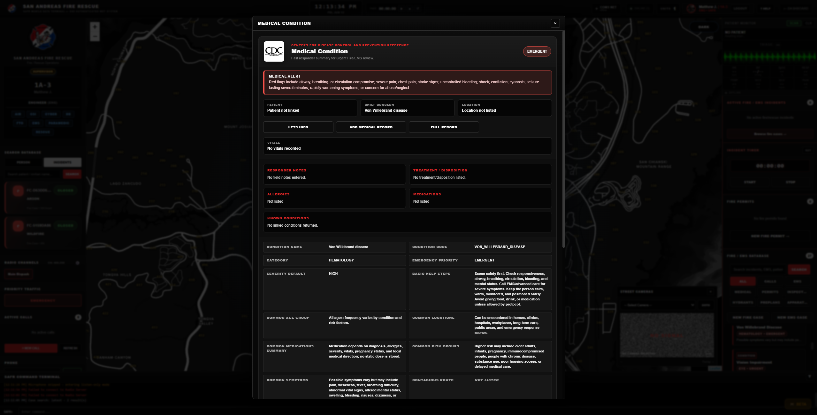Click Emergency Priority EMERGENT table value
Viewport: 817px width, 415px height.
coord(484,260)
